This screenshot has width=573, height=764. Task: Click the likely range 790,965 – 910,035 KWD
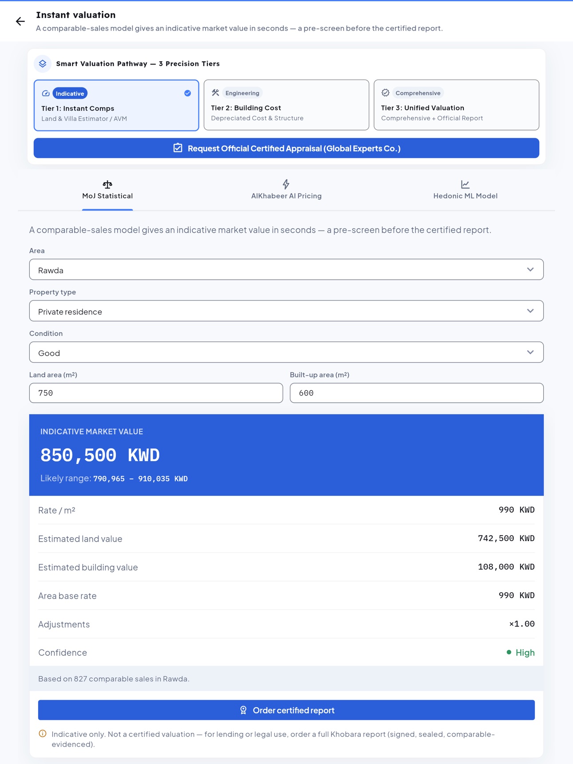pyautogui.click(x=140, y=479)
